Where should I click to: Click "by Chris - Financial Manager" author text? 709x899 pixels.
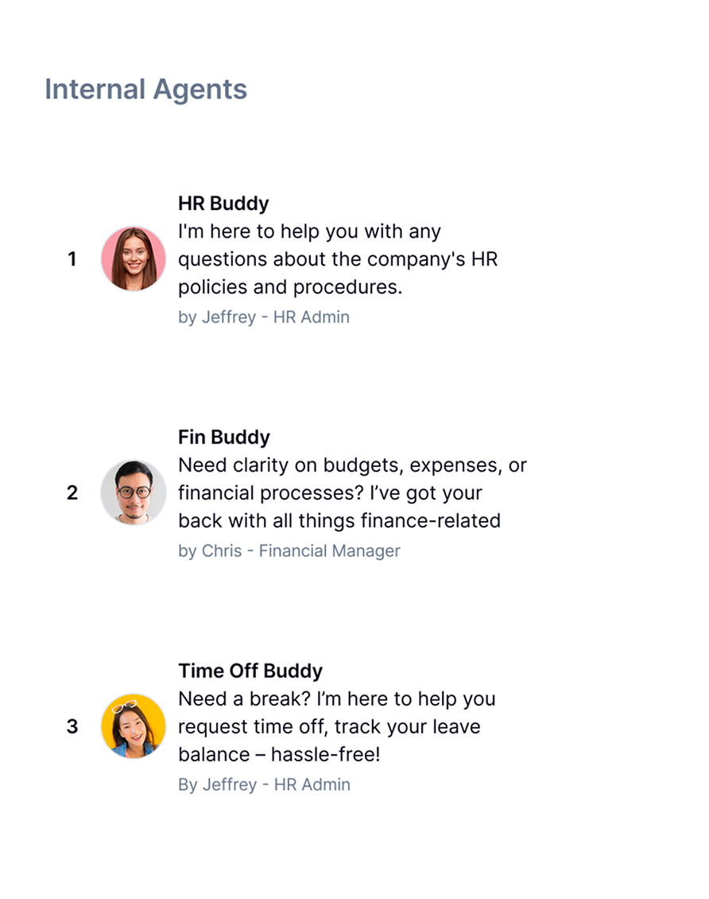[x=289, y=551]
